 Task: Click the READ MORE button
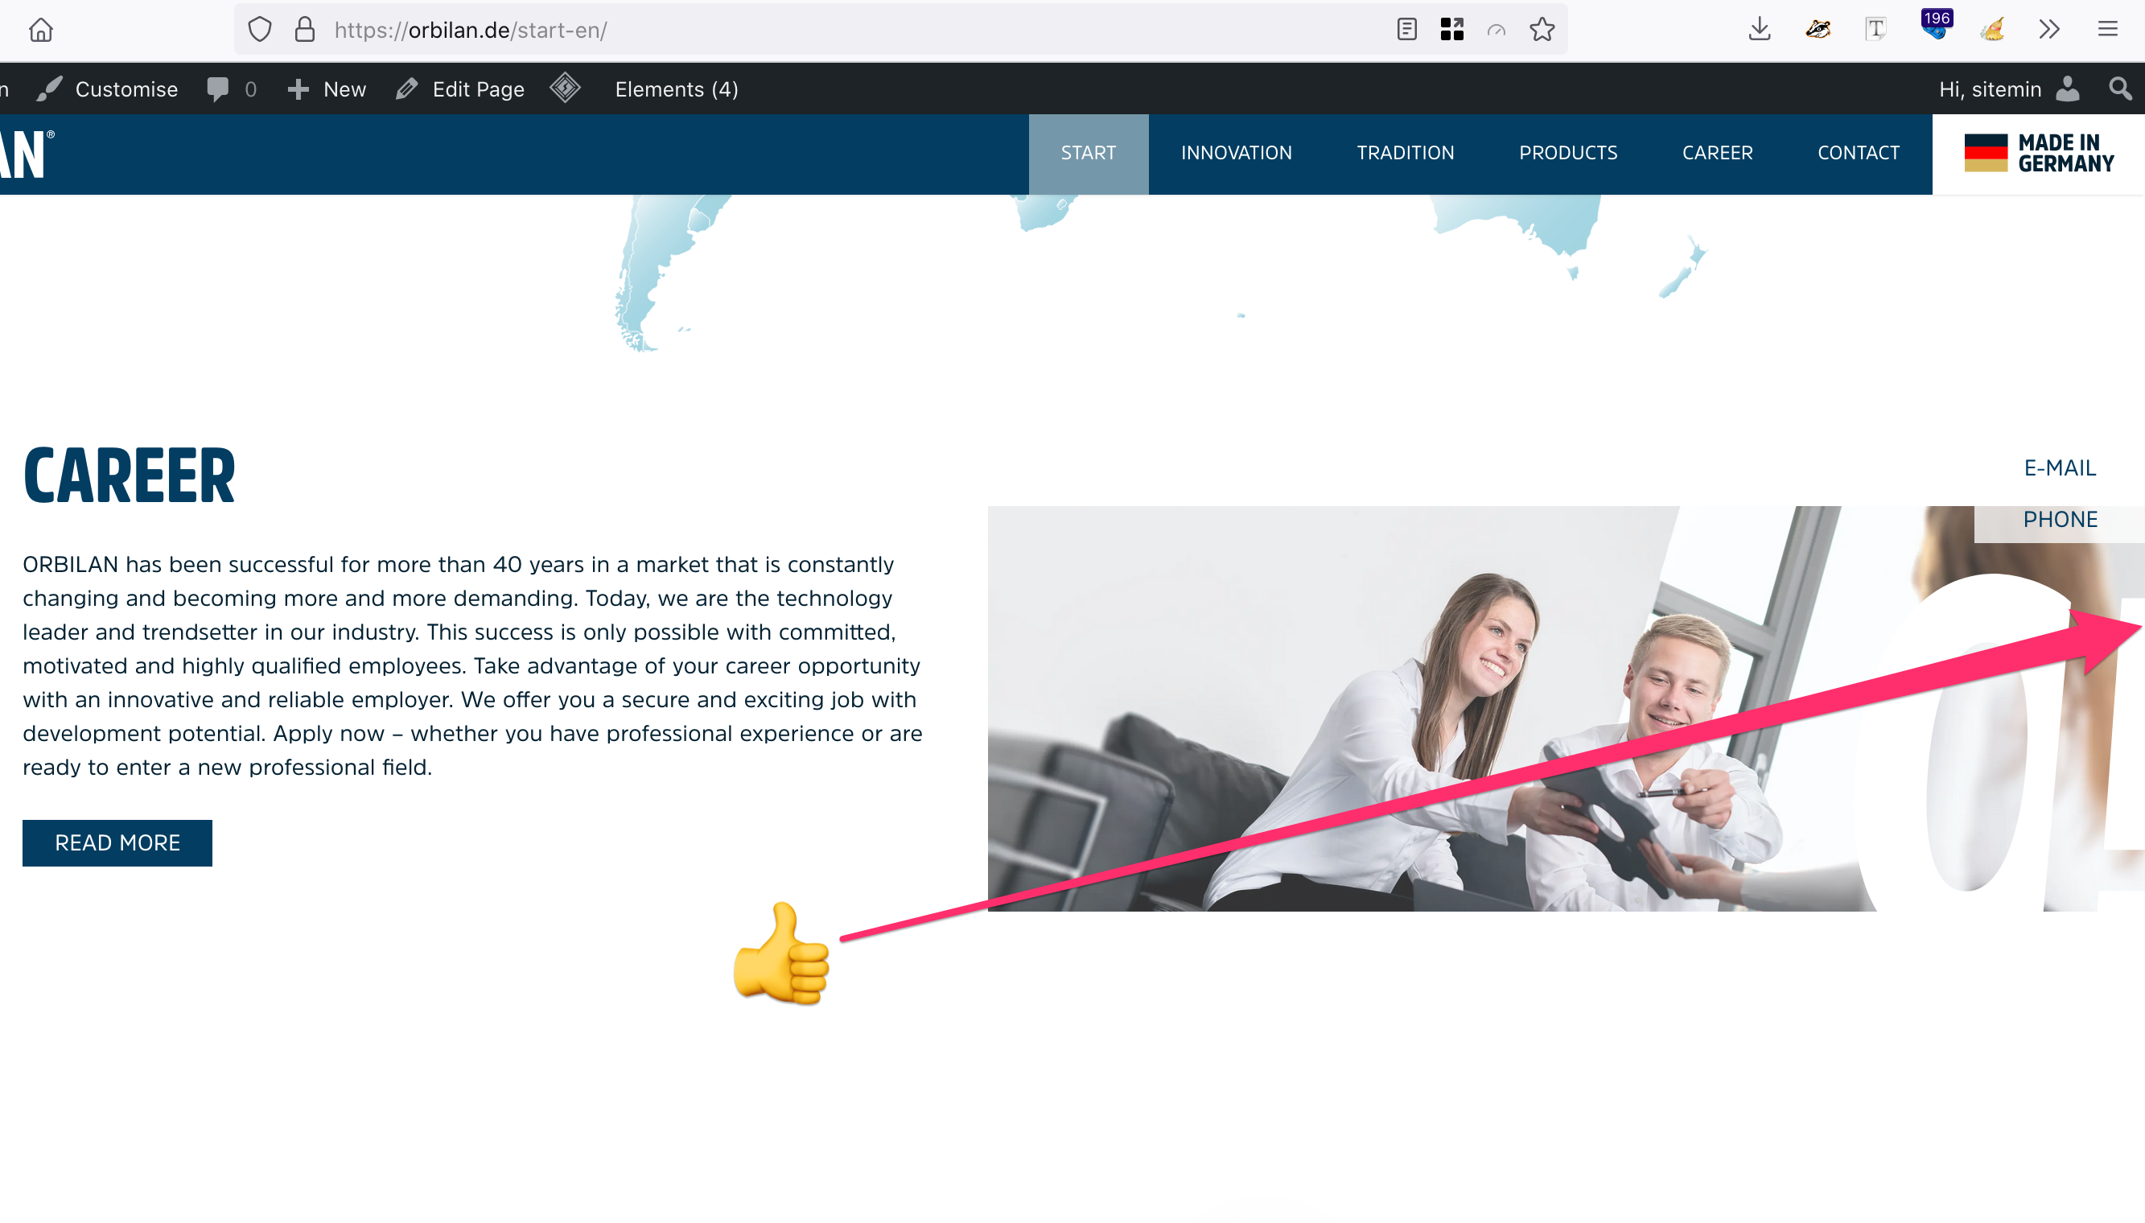(117, 842)
